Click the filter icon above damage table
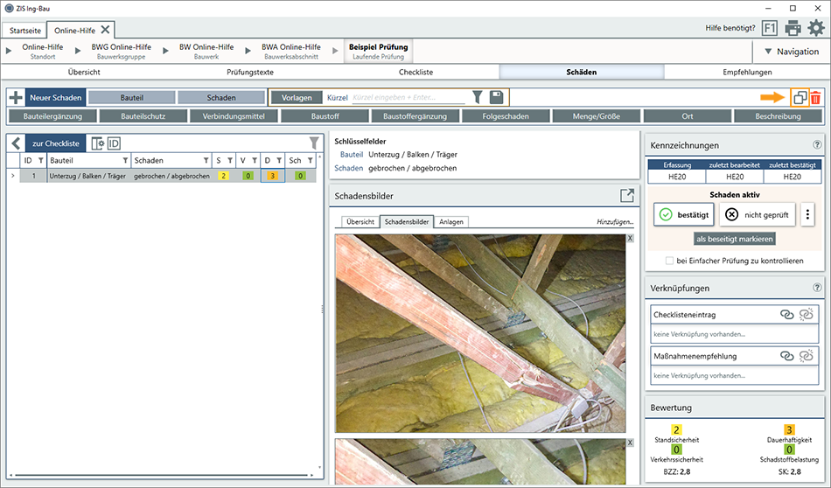The height and width of the screenshot is (488, 831). 314,143
